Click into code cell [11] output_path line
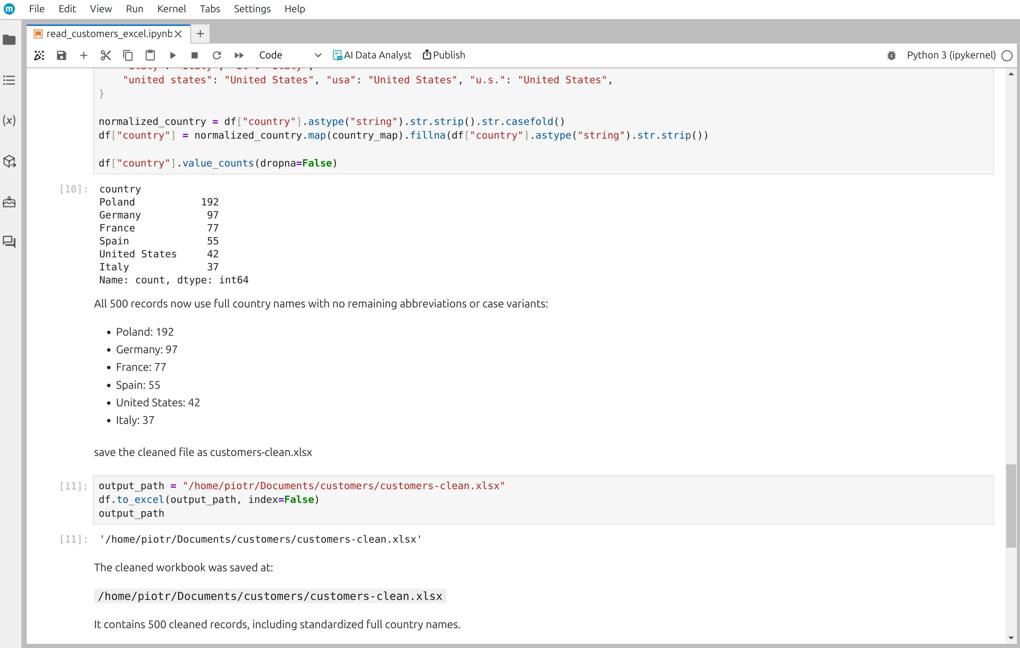 [302, 486]
